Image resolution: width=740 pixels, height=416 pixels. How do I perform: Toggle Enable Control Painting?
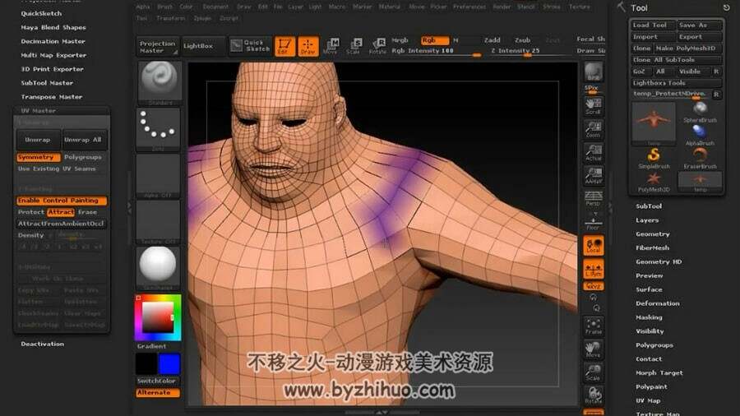coord(62,201)
